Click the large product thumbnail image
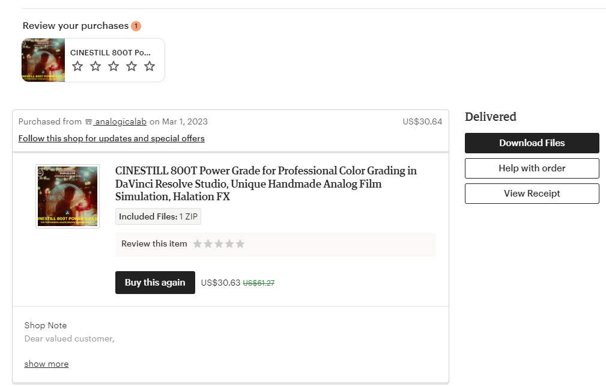606x386 pixels. [67, 196]
